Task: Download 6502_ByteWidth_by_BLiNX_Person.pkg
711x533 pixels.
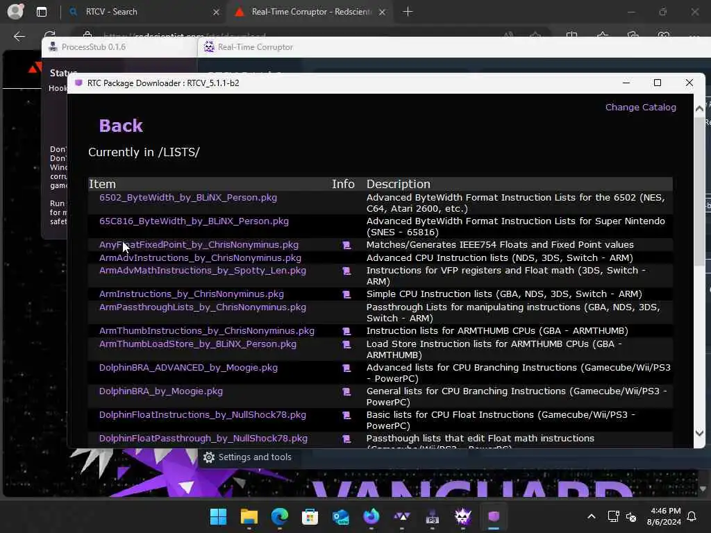Action: pos(188,198)
